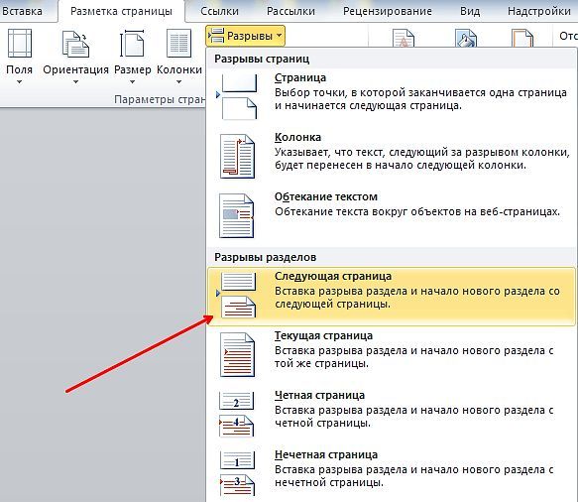
Task: Click the Размер page size icon
Action: pyautogui.click(x=132, y=44)
